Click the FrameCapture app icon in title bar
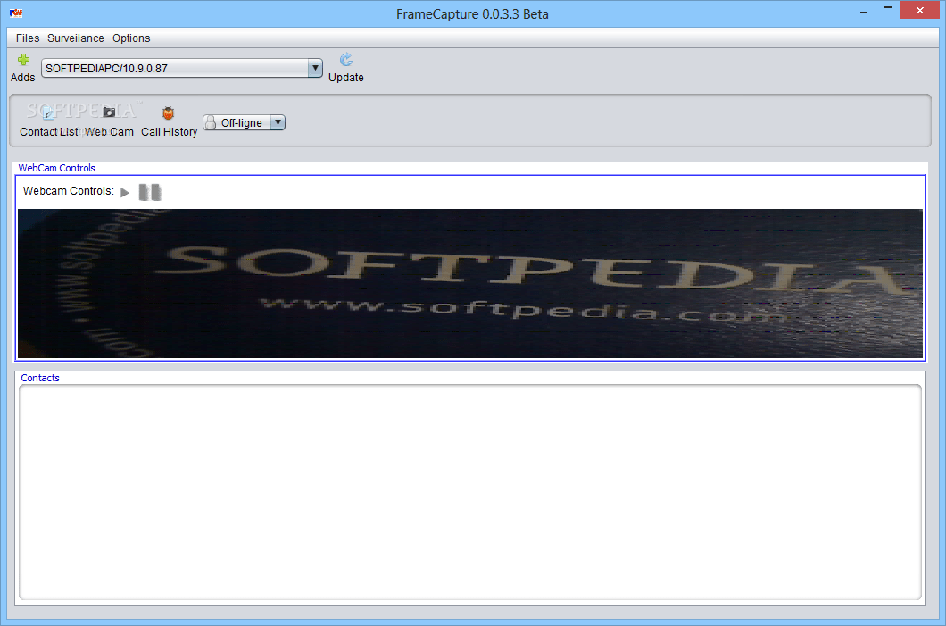 16,13
